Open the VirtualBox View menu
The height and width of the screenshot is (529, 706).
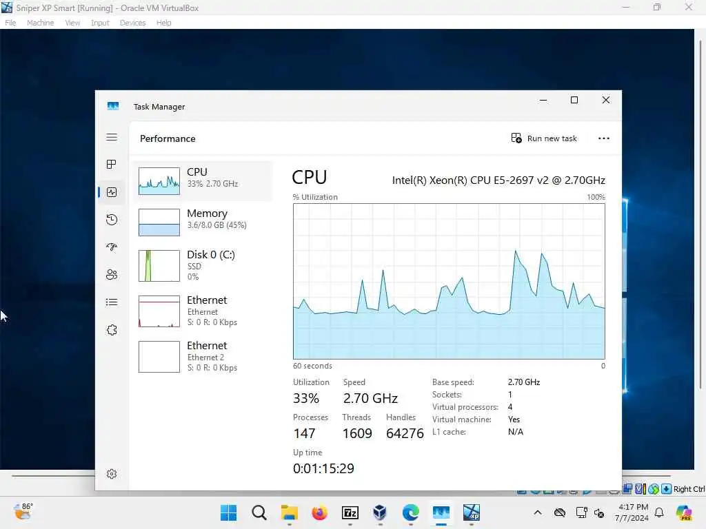[x=72, y=23]
